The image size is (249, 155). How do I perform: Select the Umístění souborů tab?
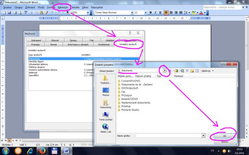[128, 44]
